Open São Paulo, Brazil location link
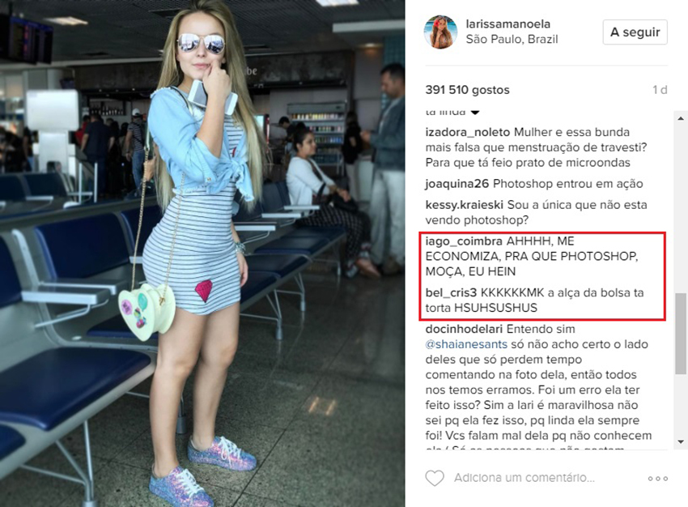 512,39
